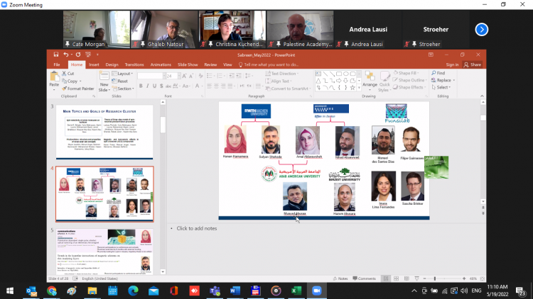Select slide 3 thumbnail Main Topics and Goals
Viewport: 533px width, 299px height.
(104, 132)
